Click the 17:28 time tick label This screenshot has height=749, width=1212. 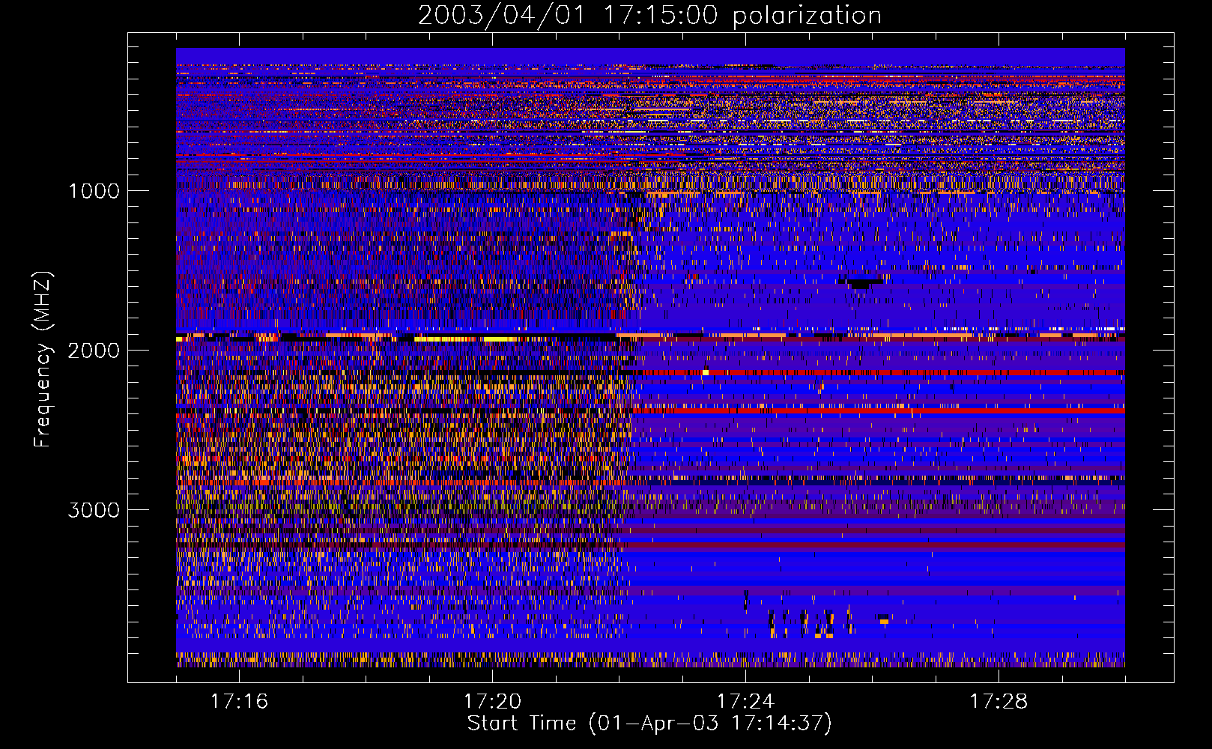[x=999, y=701]
